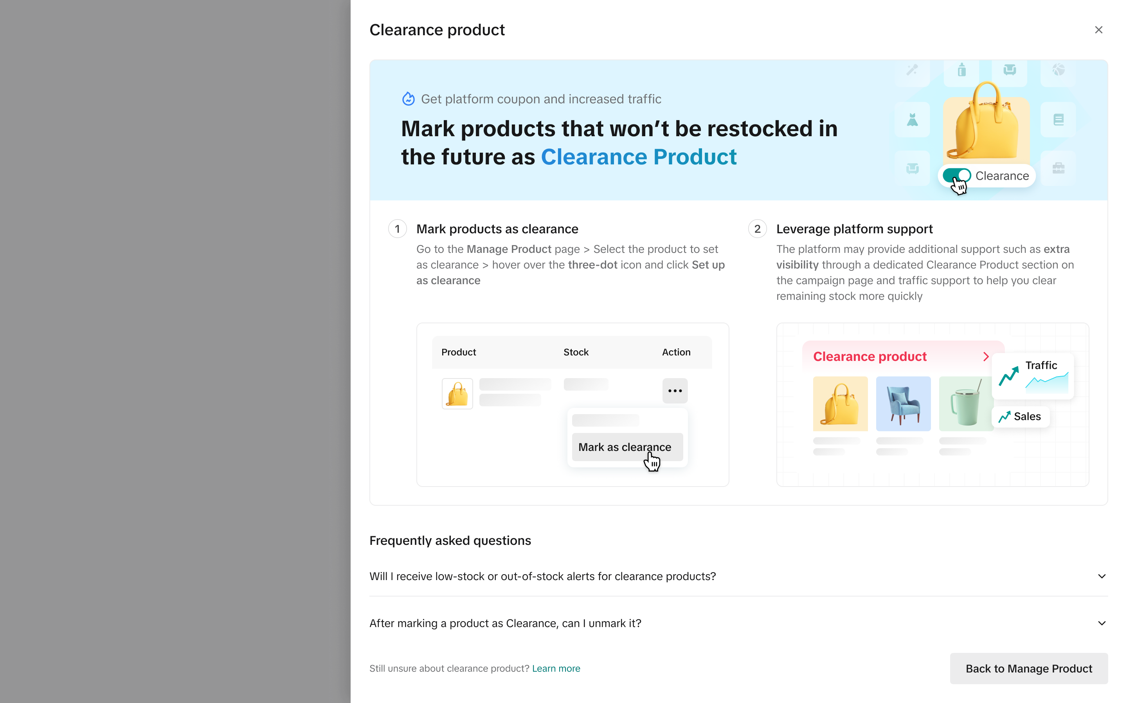Click the red chevron beside Clearance product
The width and height of the screenshot is (1127, 703).
pos(986,357)
